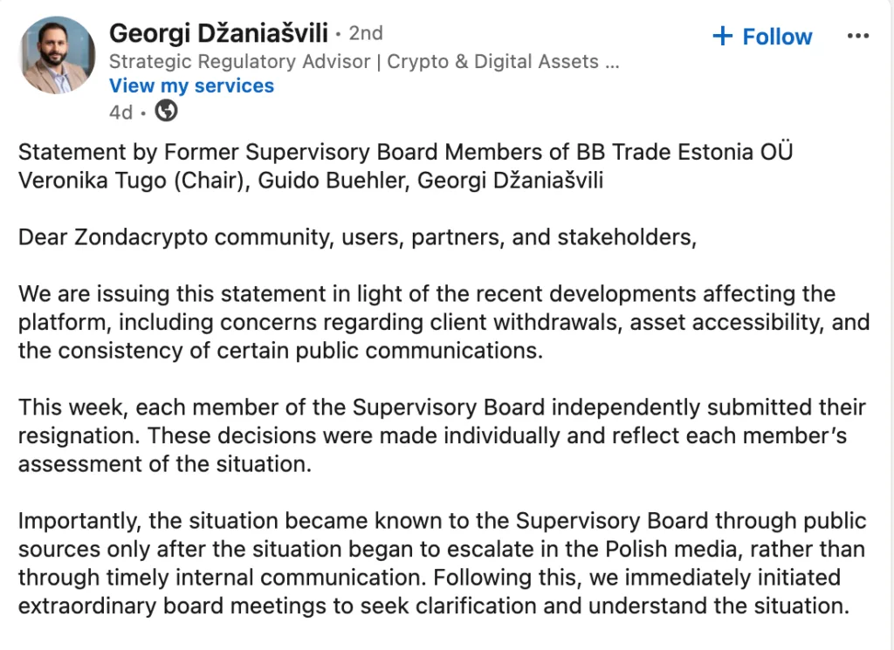Click the post header author area
Viewport: 894px width, 650px height.
click(x=262, y=61)
